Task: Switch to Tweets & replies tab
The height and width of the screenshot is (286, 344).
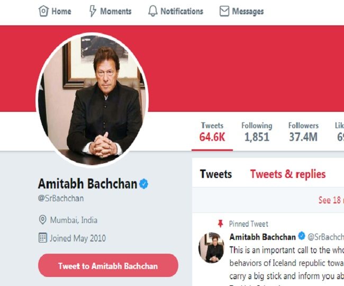Action: [288, 174]
